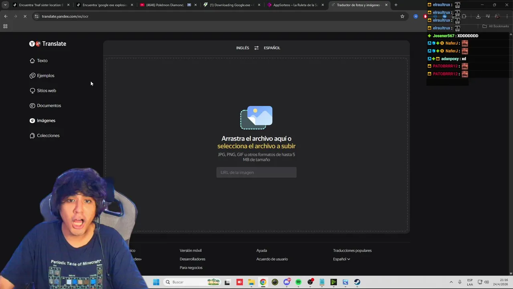This screenshot has width=513, height=289.
Task: Switch to the Downloading Google.exe tab
Action: pyautogui.click(x=232, y=5)
